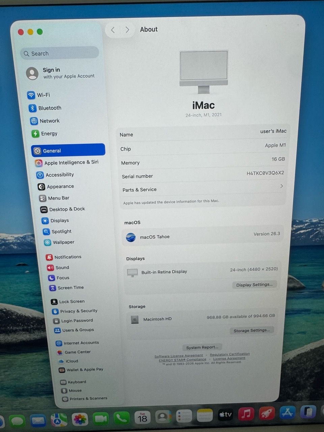Open App Store from the Dock
The width and height of the screenshot is (324, 432).
click(288, 412)
